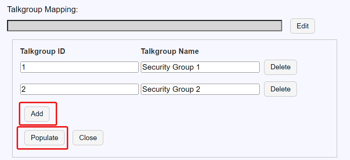
Task: Close the talkgroup mapping editor panel
Action: [x=88, y=138]
